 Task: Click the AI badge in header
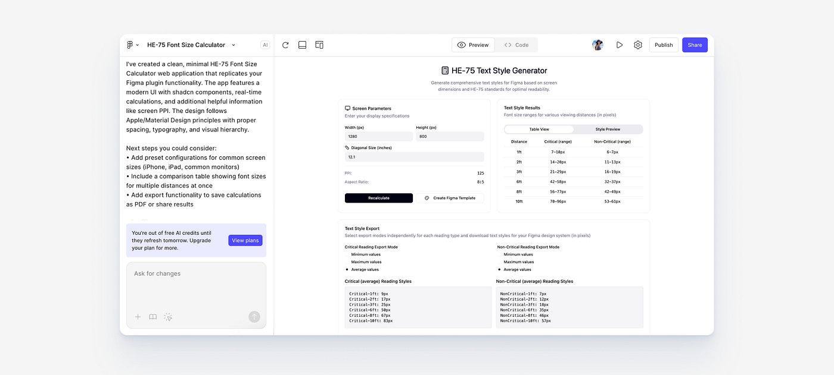pyautogui.click(x=265, y=45)
